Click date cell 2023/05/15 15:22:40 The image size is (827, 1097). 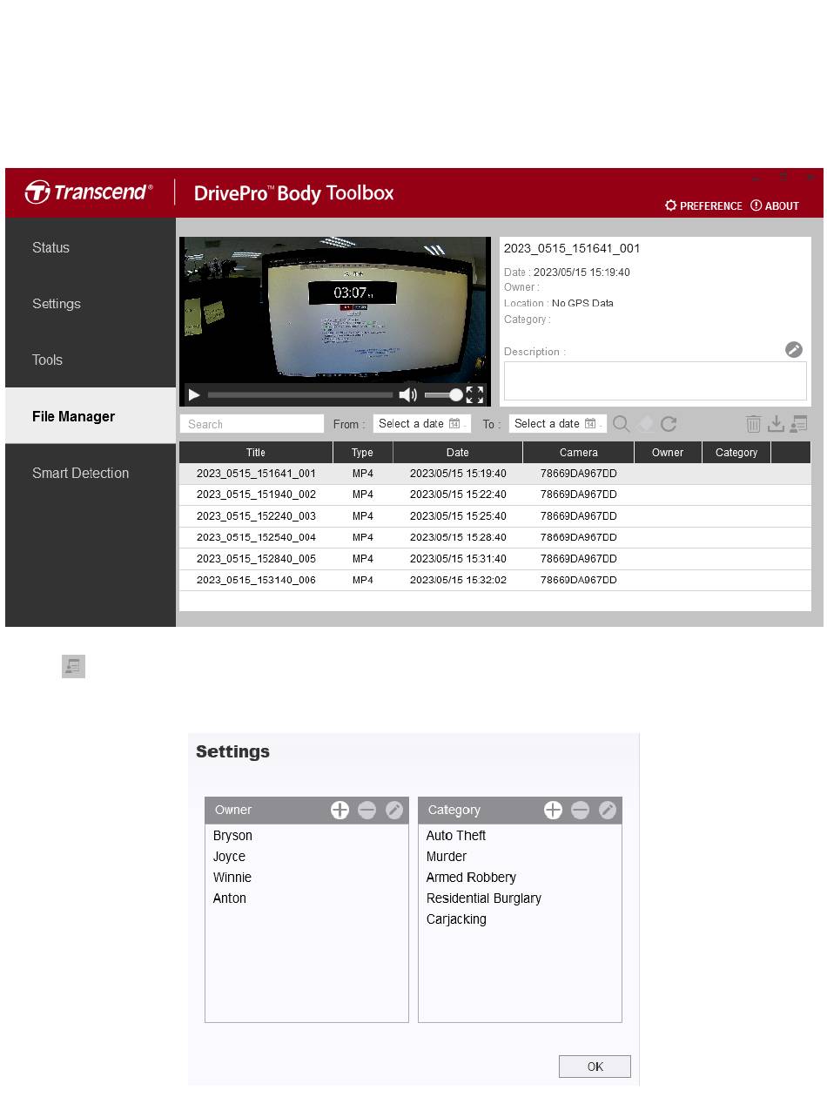point(458,495)
